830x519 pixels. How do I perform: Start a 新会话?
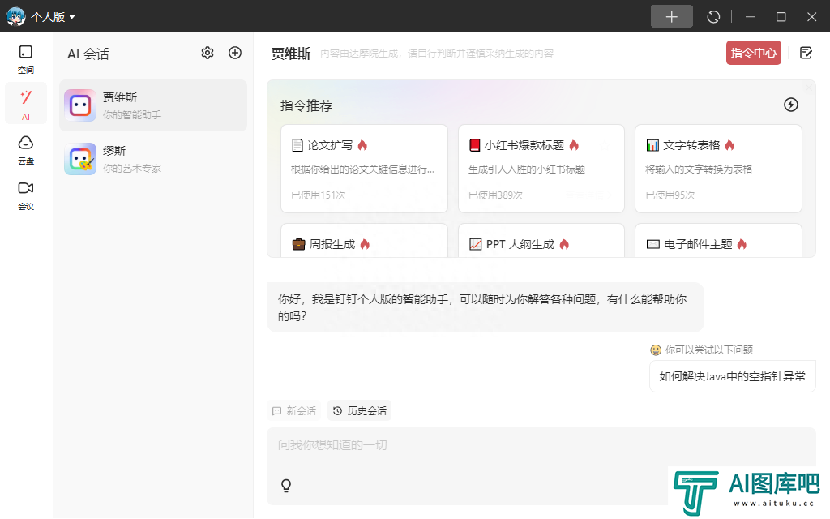(294, 411)
